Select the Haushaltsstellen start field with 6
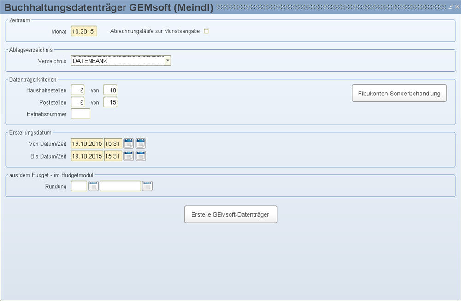 click(x=77, y=90)
